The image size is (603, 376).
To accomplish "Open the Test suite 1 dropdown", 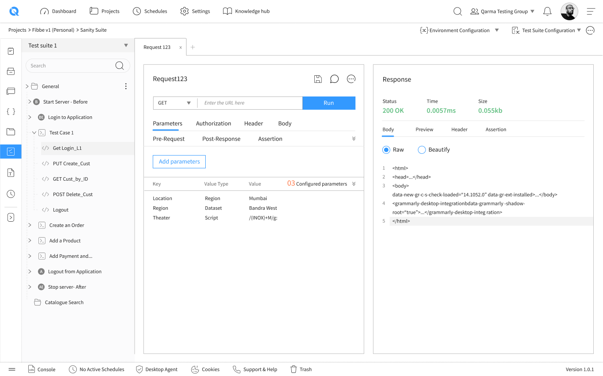I will (126, 45).
